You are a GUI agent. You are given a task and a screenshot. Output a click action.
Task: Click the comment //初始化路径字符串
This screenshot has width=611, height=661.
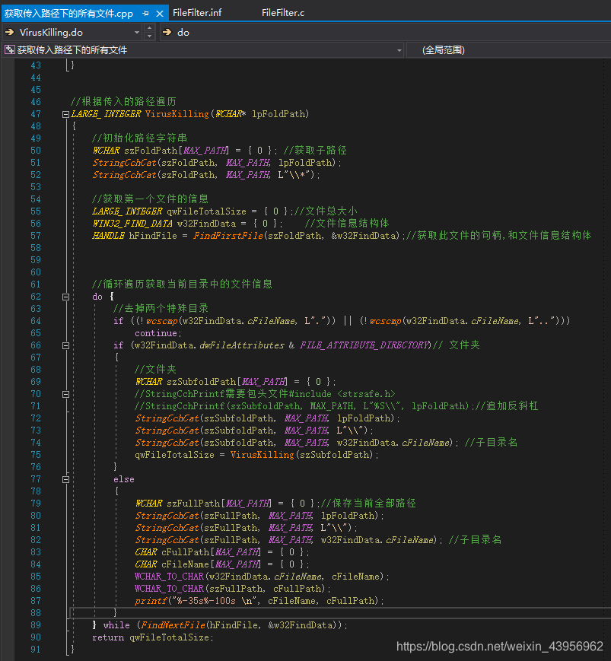pos(139,138)
